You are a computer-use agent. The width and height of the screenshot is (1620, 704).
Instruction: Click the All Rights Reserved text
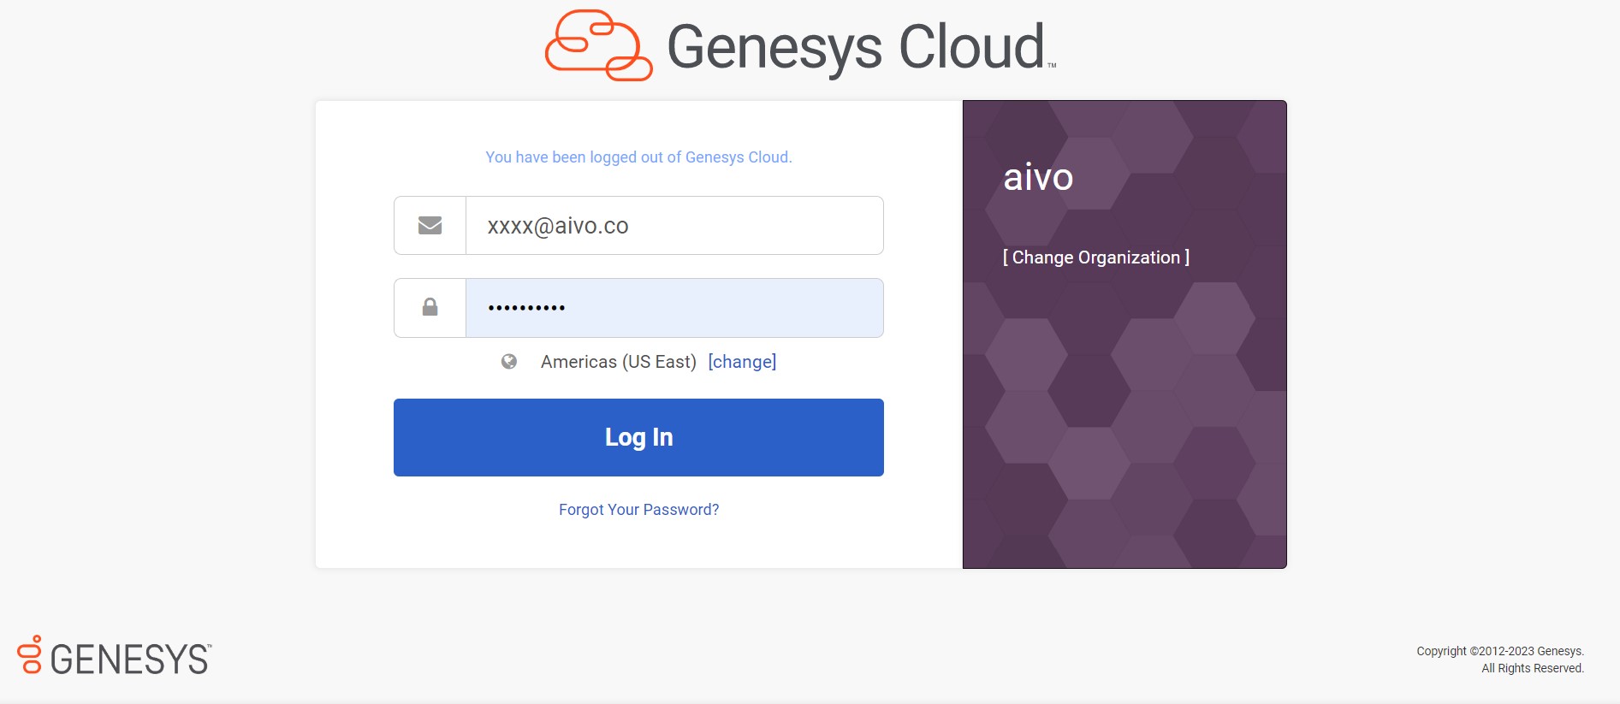(x=1532, y=668)
